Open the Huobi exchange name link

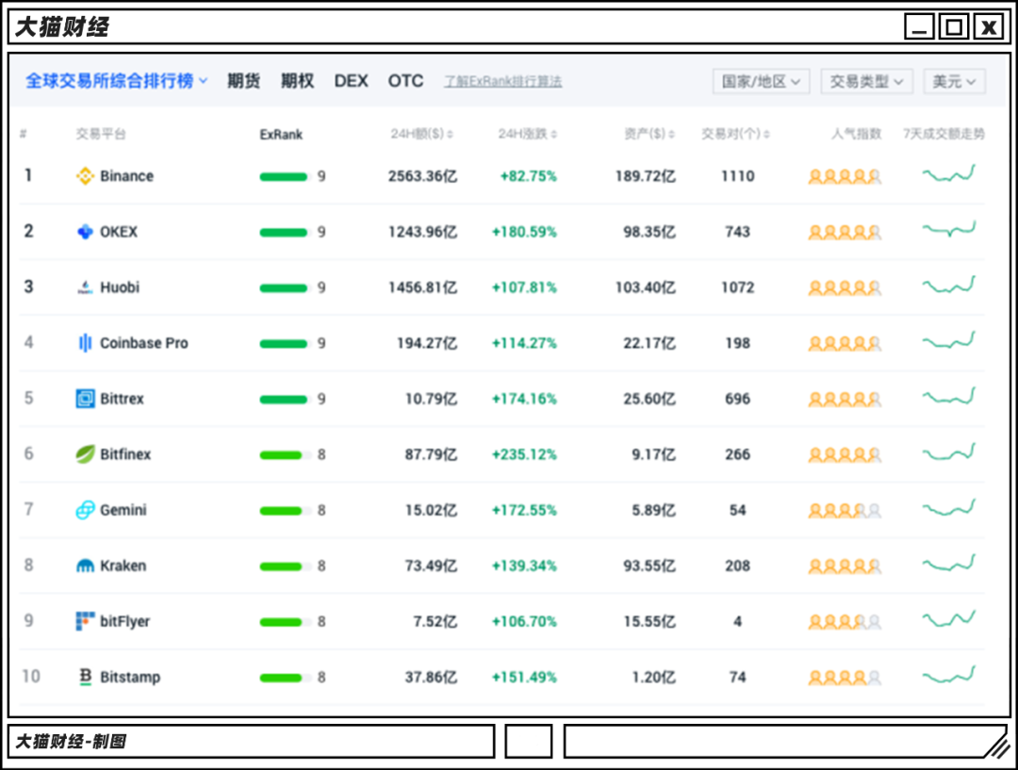coord(120,287)
